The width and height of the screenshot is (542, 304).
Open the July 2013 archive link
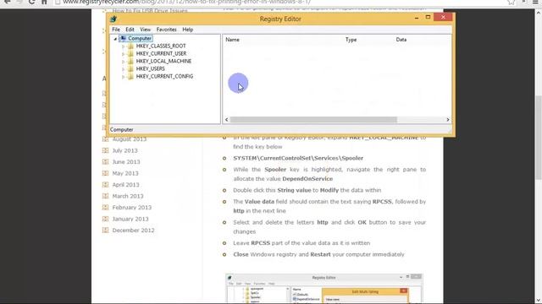point(124,150)
